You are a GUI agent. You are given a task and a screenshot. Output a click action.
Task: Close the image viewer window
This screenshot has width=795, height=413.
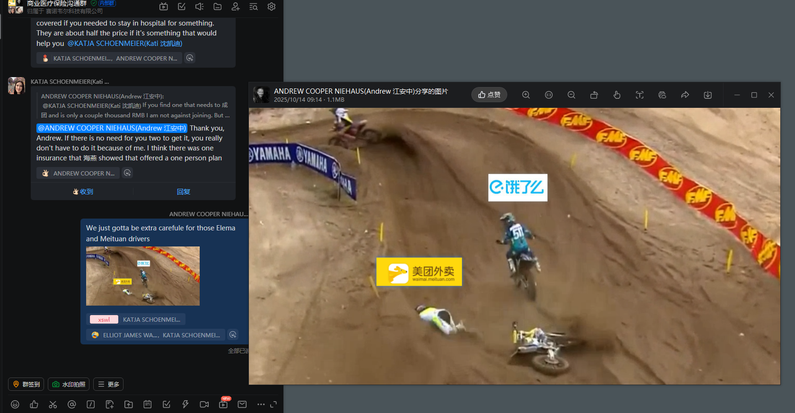[771, 95]
